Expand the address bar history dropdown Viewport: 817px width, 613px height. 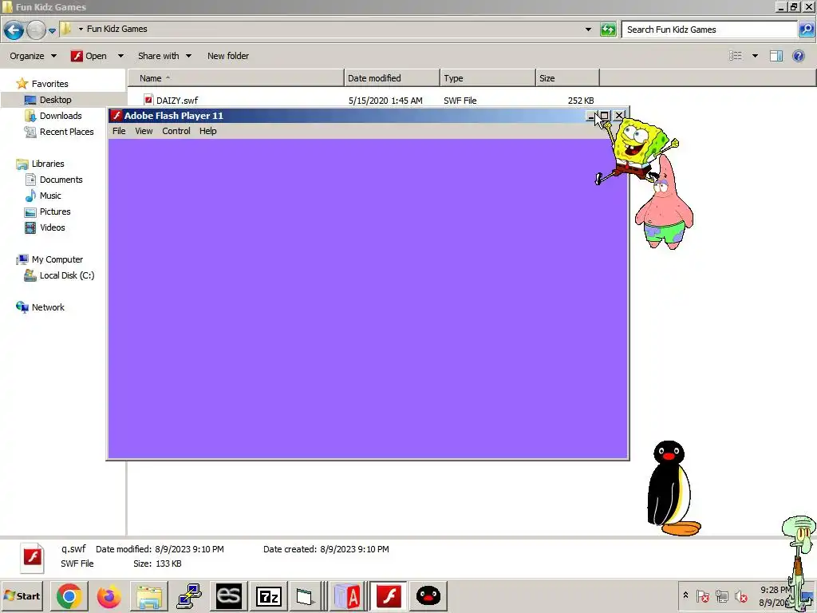[588, 30]
